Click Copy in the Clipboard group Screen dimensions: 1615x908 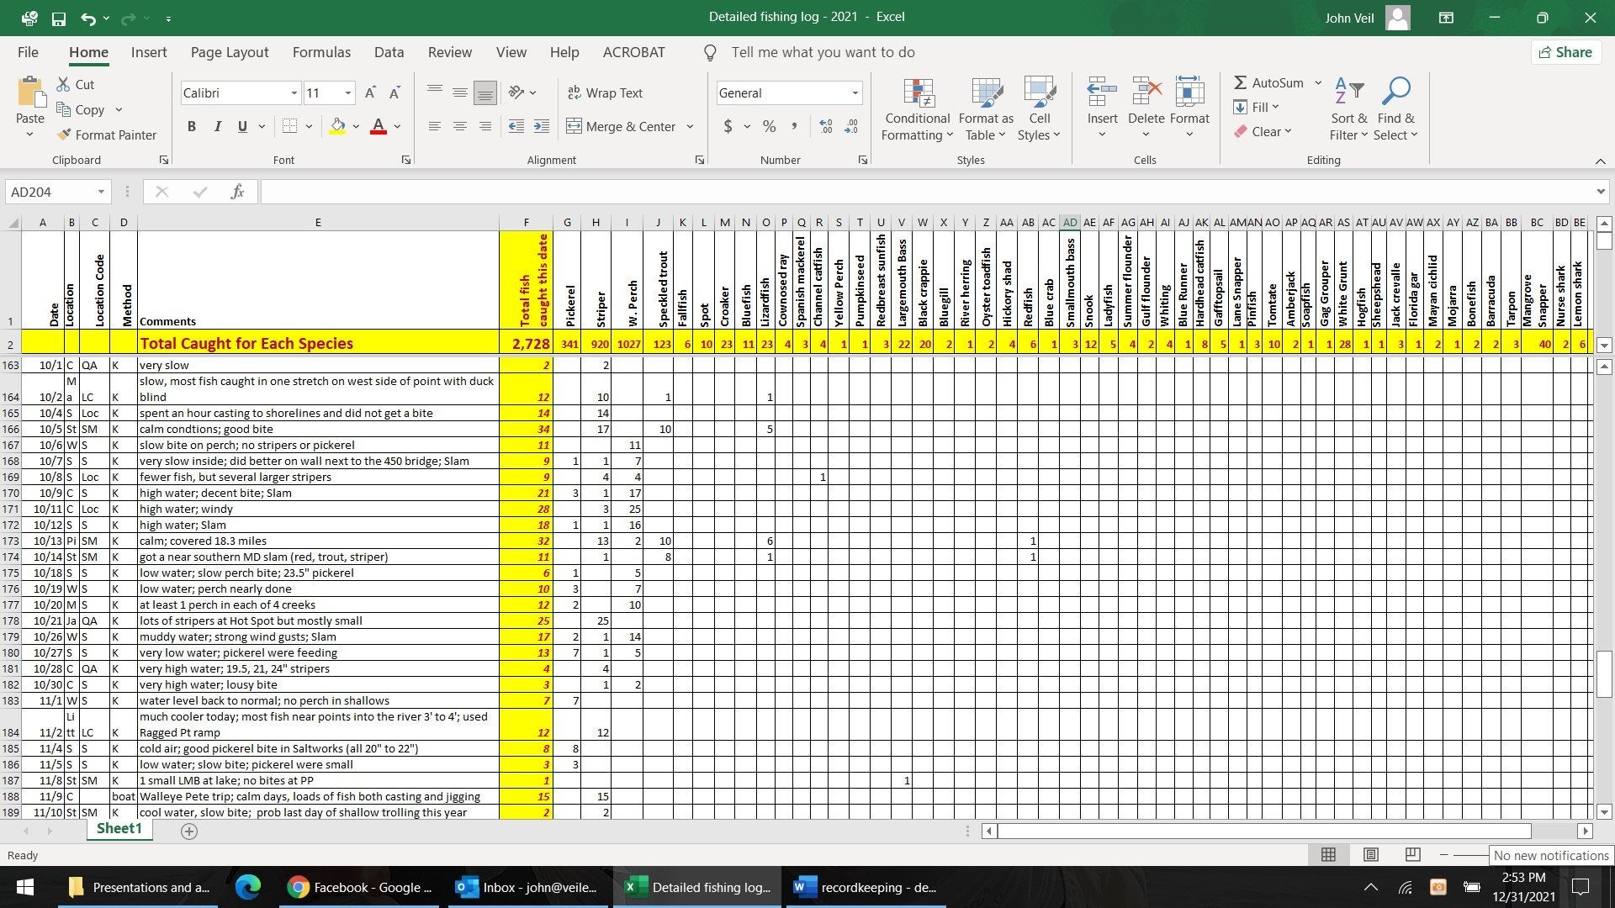click(81, 109)
